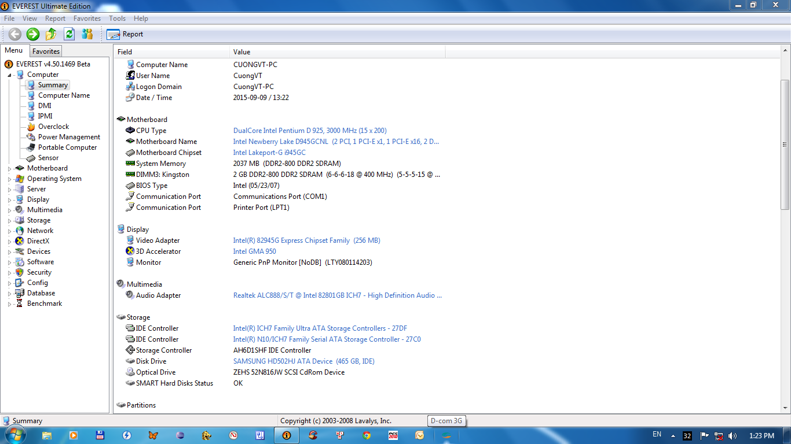This screenshot has width=791, height=444.
Task: Expand the Operating System tree node
Action: click(10, 179)
